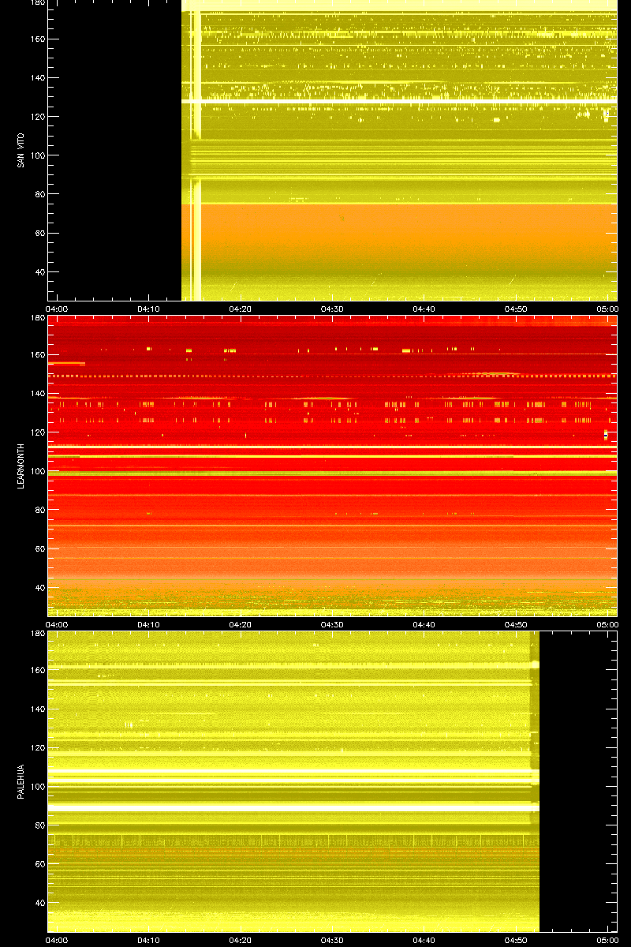
Task: Click 04:10 time label under Palehua panel
Action: [149, 940]
